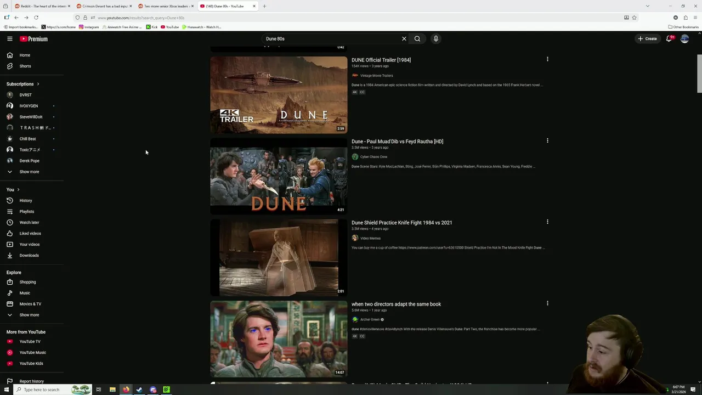
Task: Open Other Bookmarks folder
Action: pyautogui.click(x=683, y=27)
